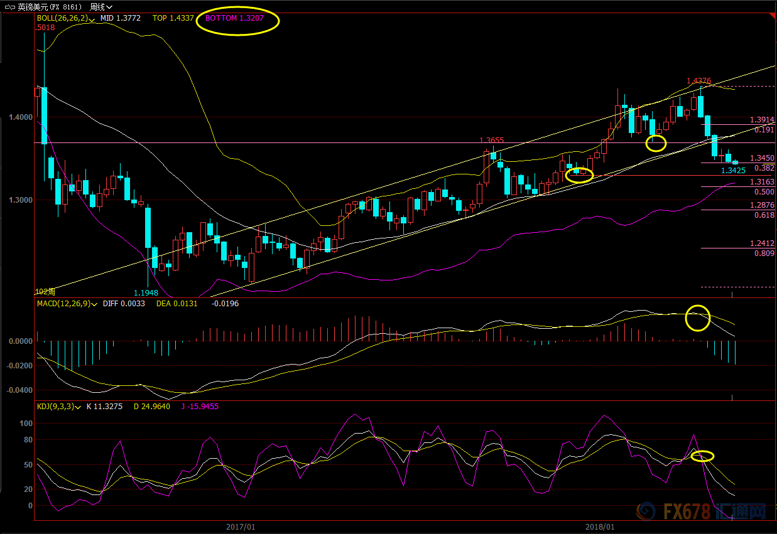The height and width of the screenshot is (534, 777).
Task: Click the link icon before 英镑美元
Action: 9,7
